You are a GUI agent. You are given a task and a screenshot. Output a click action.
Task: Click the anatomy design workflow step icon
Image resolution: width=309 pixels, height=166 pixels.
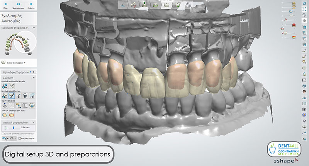(166, 5)
